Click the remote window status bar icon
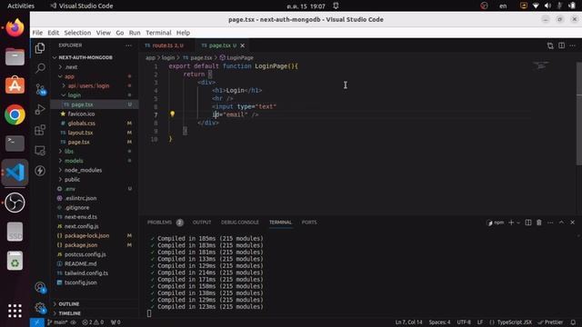This screenshot has width=582, height=327. [36, 322]
